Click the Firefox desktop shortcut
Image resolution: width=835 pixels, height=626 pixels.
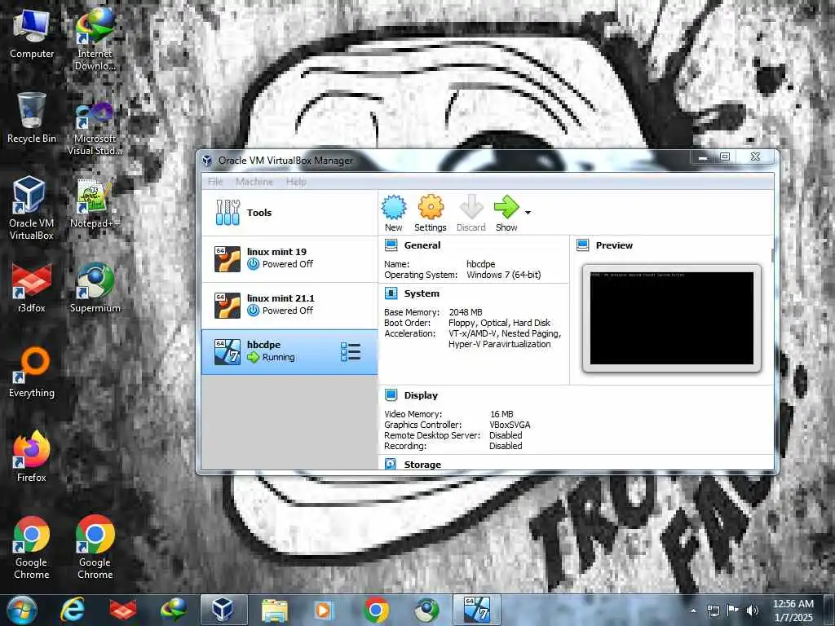click(x=32, y=456)
